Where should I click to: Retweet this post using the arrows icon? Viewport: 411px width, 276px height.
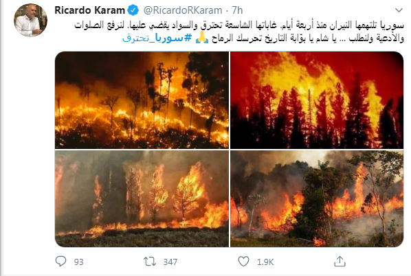150,262
